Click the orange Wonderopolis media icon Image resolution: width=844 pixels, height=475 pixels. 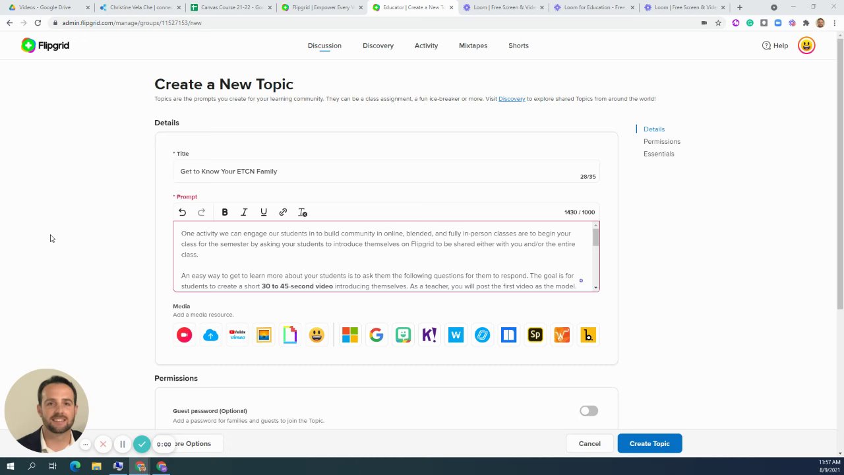[562, 335]
